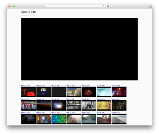Click the Minute 329 link

(x=86, y=99)
